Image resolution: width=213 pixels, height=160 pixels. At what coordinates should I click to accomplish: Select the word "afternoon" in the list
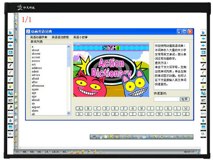38,86
